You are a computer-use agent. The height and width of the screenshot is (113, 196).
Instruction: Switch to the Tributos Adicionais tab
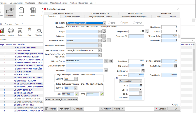(72, 17)
